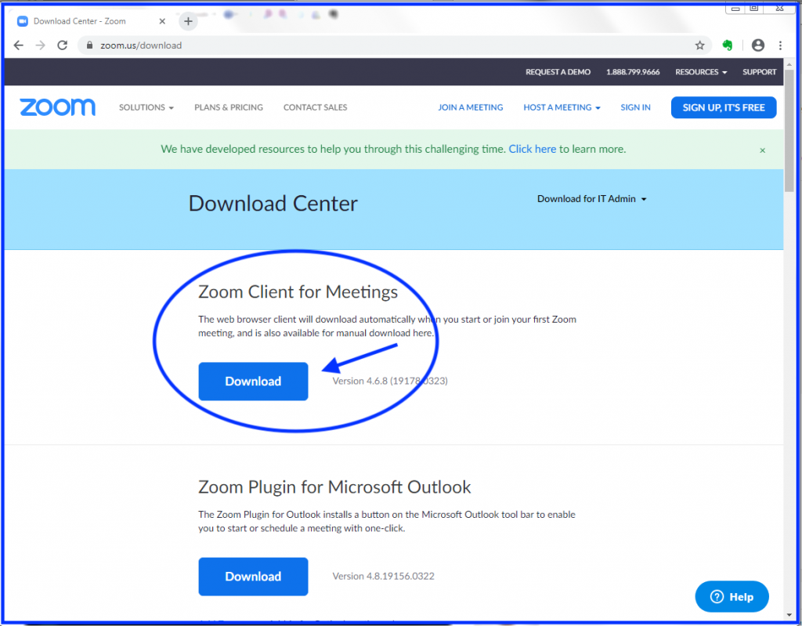Click the padlock site info icon
Viewport: 802px width, 626px height.
click(x=89, y=45)
